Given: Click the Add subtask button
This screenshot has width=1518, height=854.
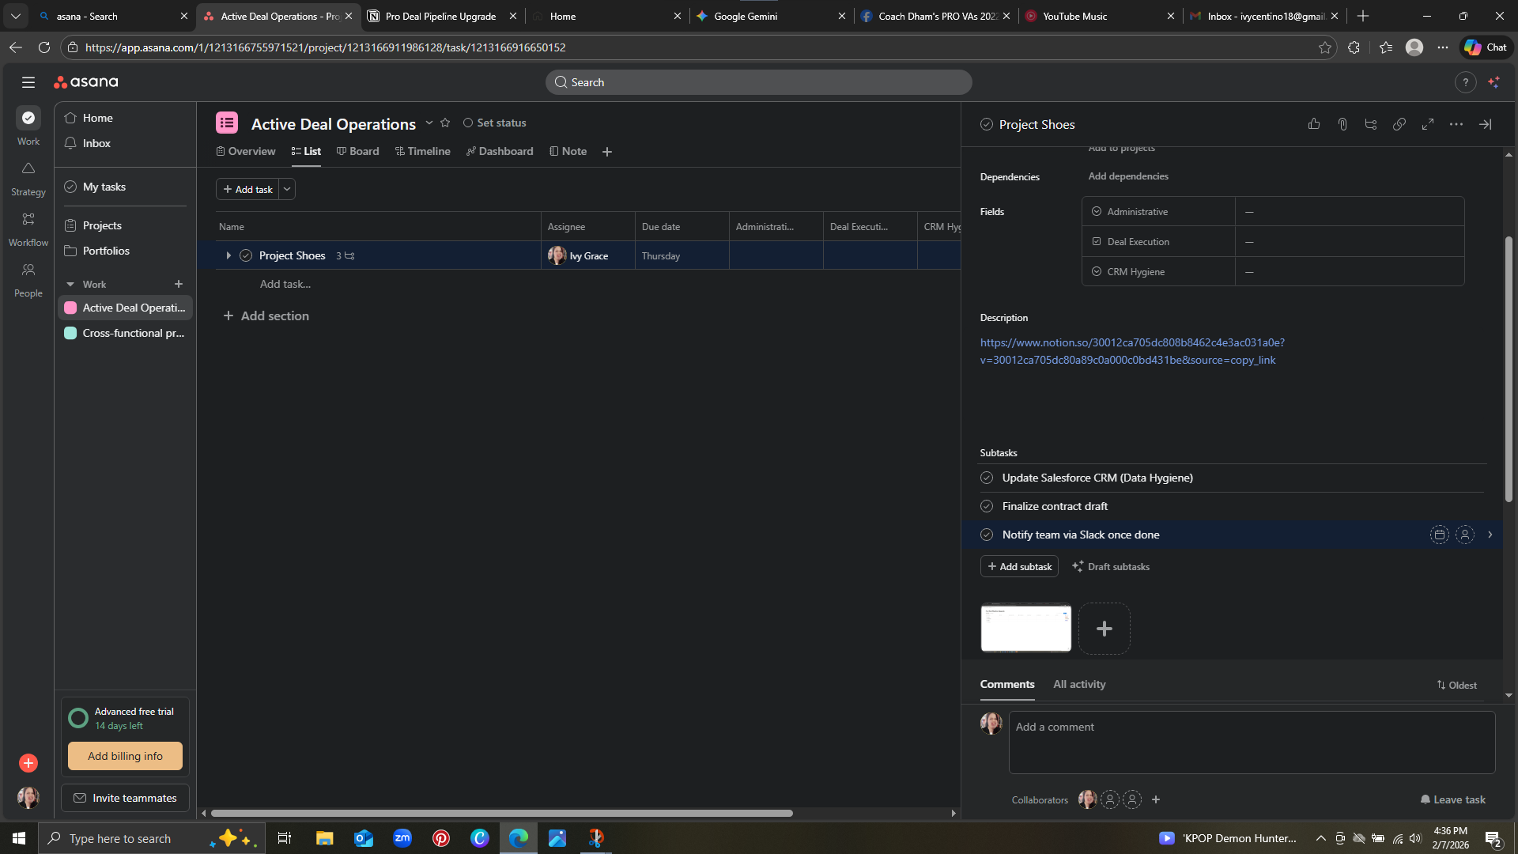Looking at the screenshot, I should coord(1019,566).
